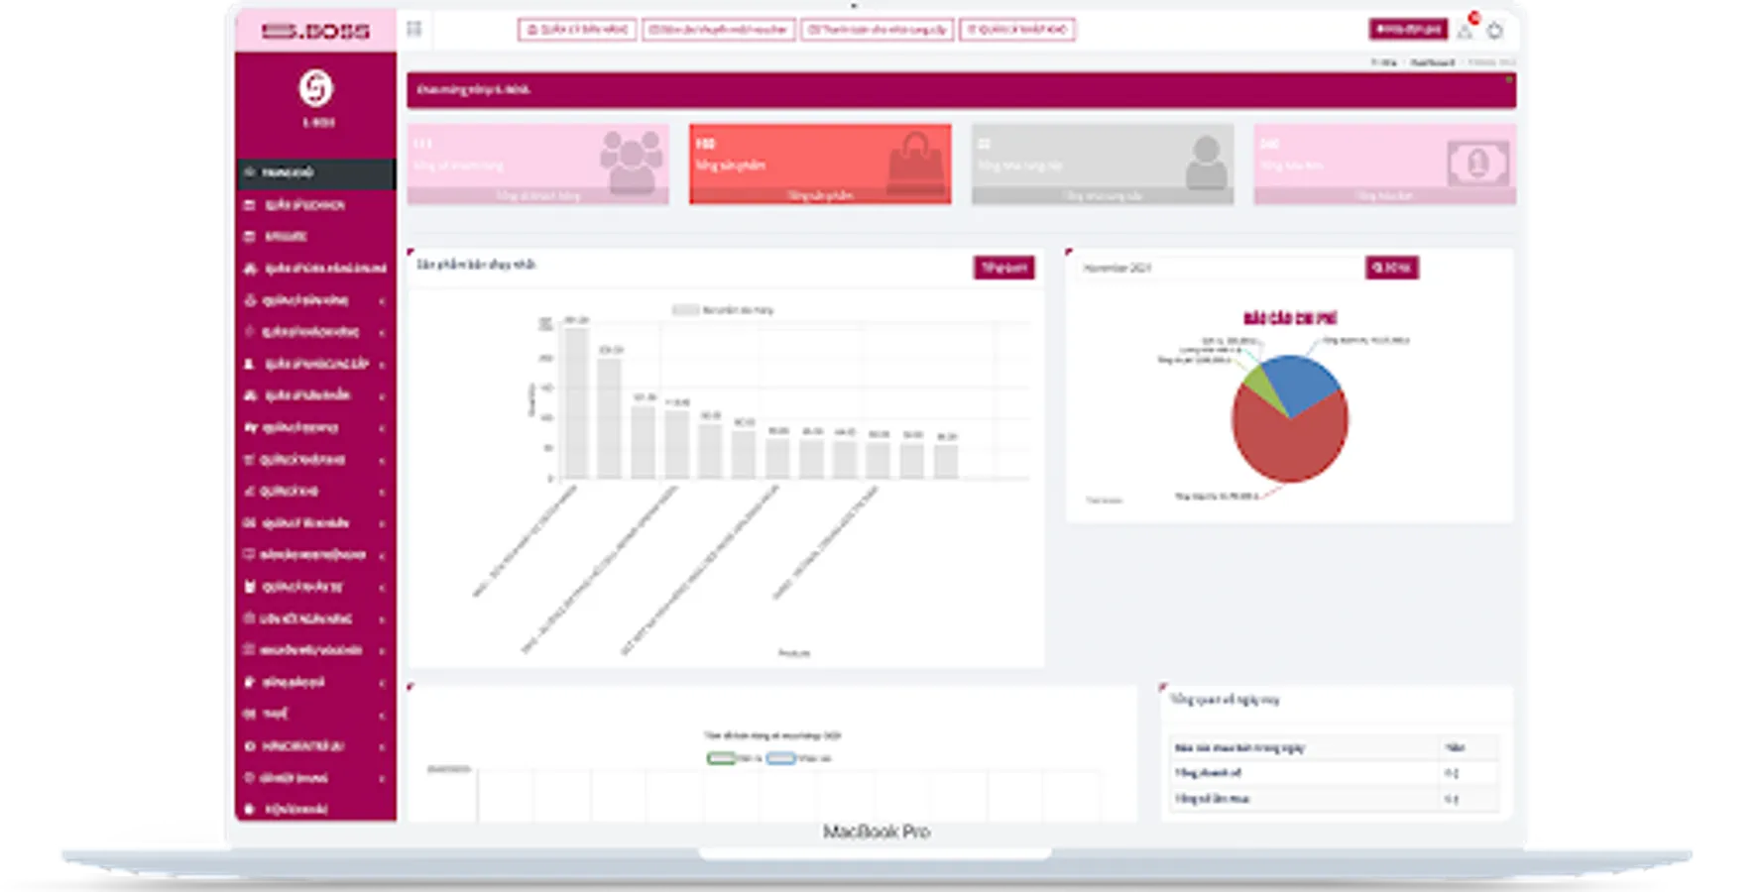The height and width of the screenshot is (892, 1764).
Task: Click the November 2021 month input field
Action: 1220,268
